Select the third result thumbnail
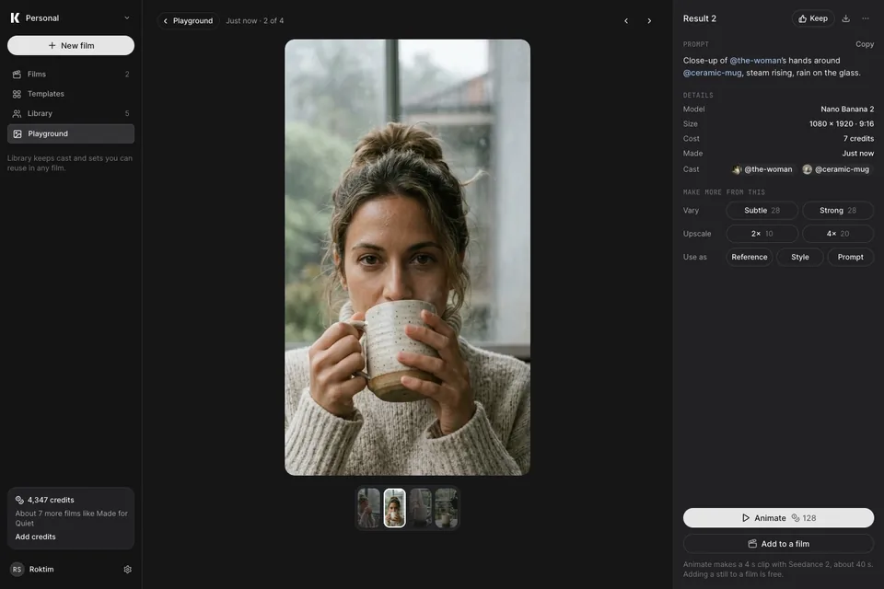This screenshot has width=884, height=589. [421, 508]
